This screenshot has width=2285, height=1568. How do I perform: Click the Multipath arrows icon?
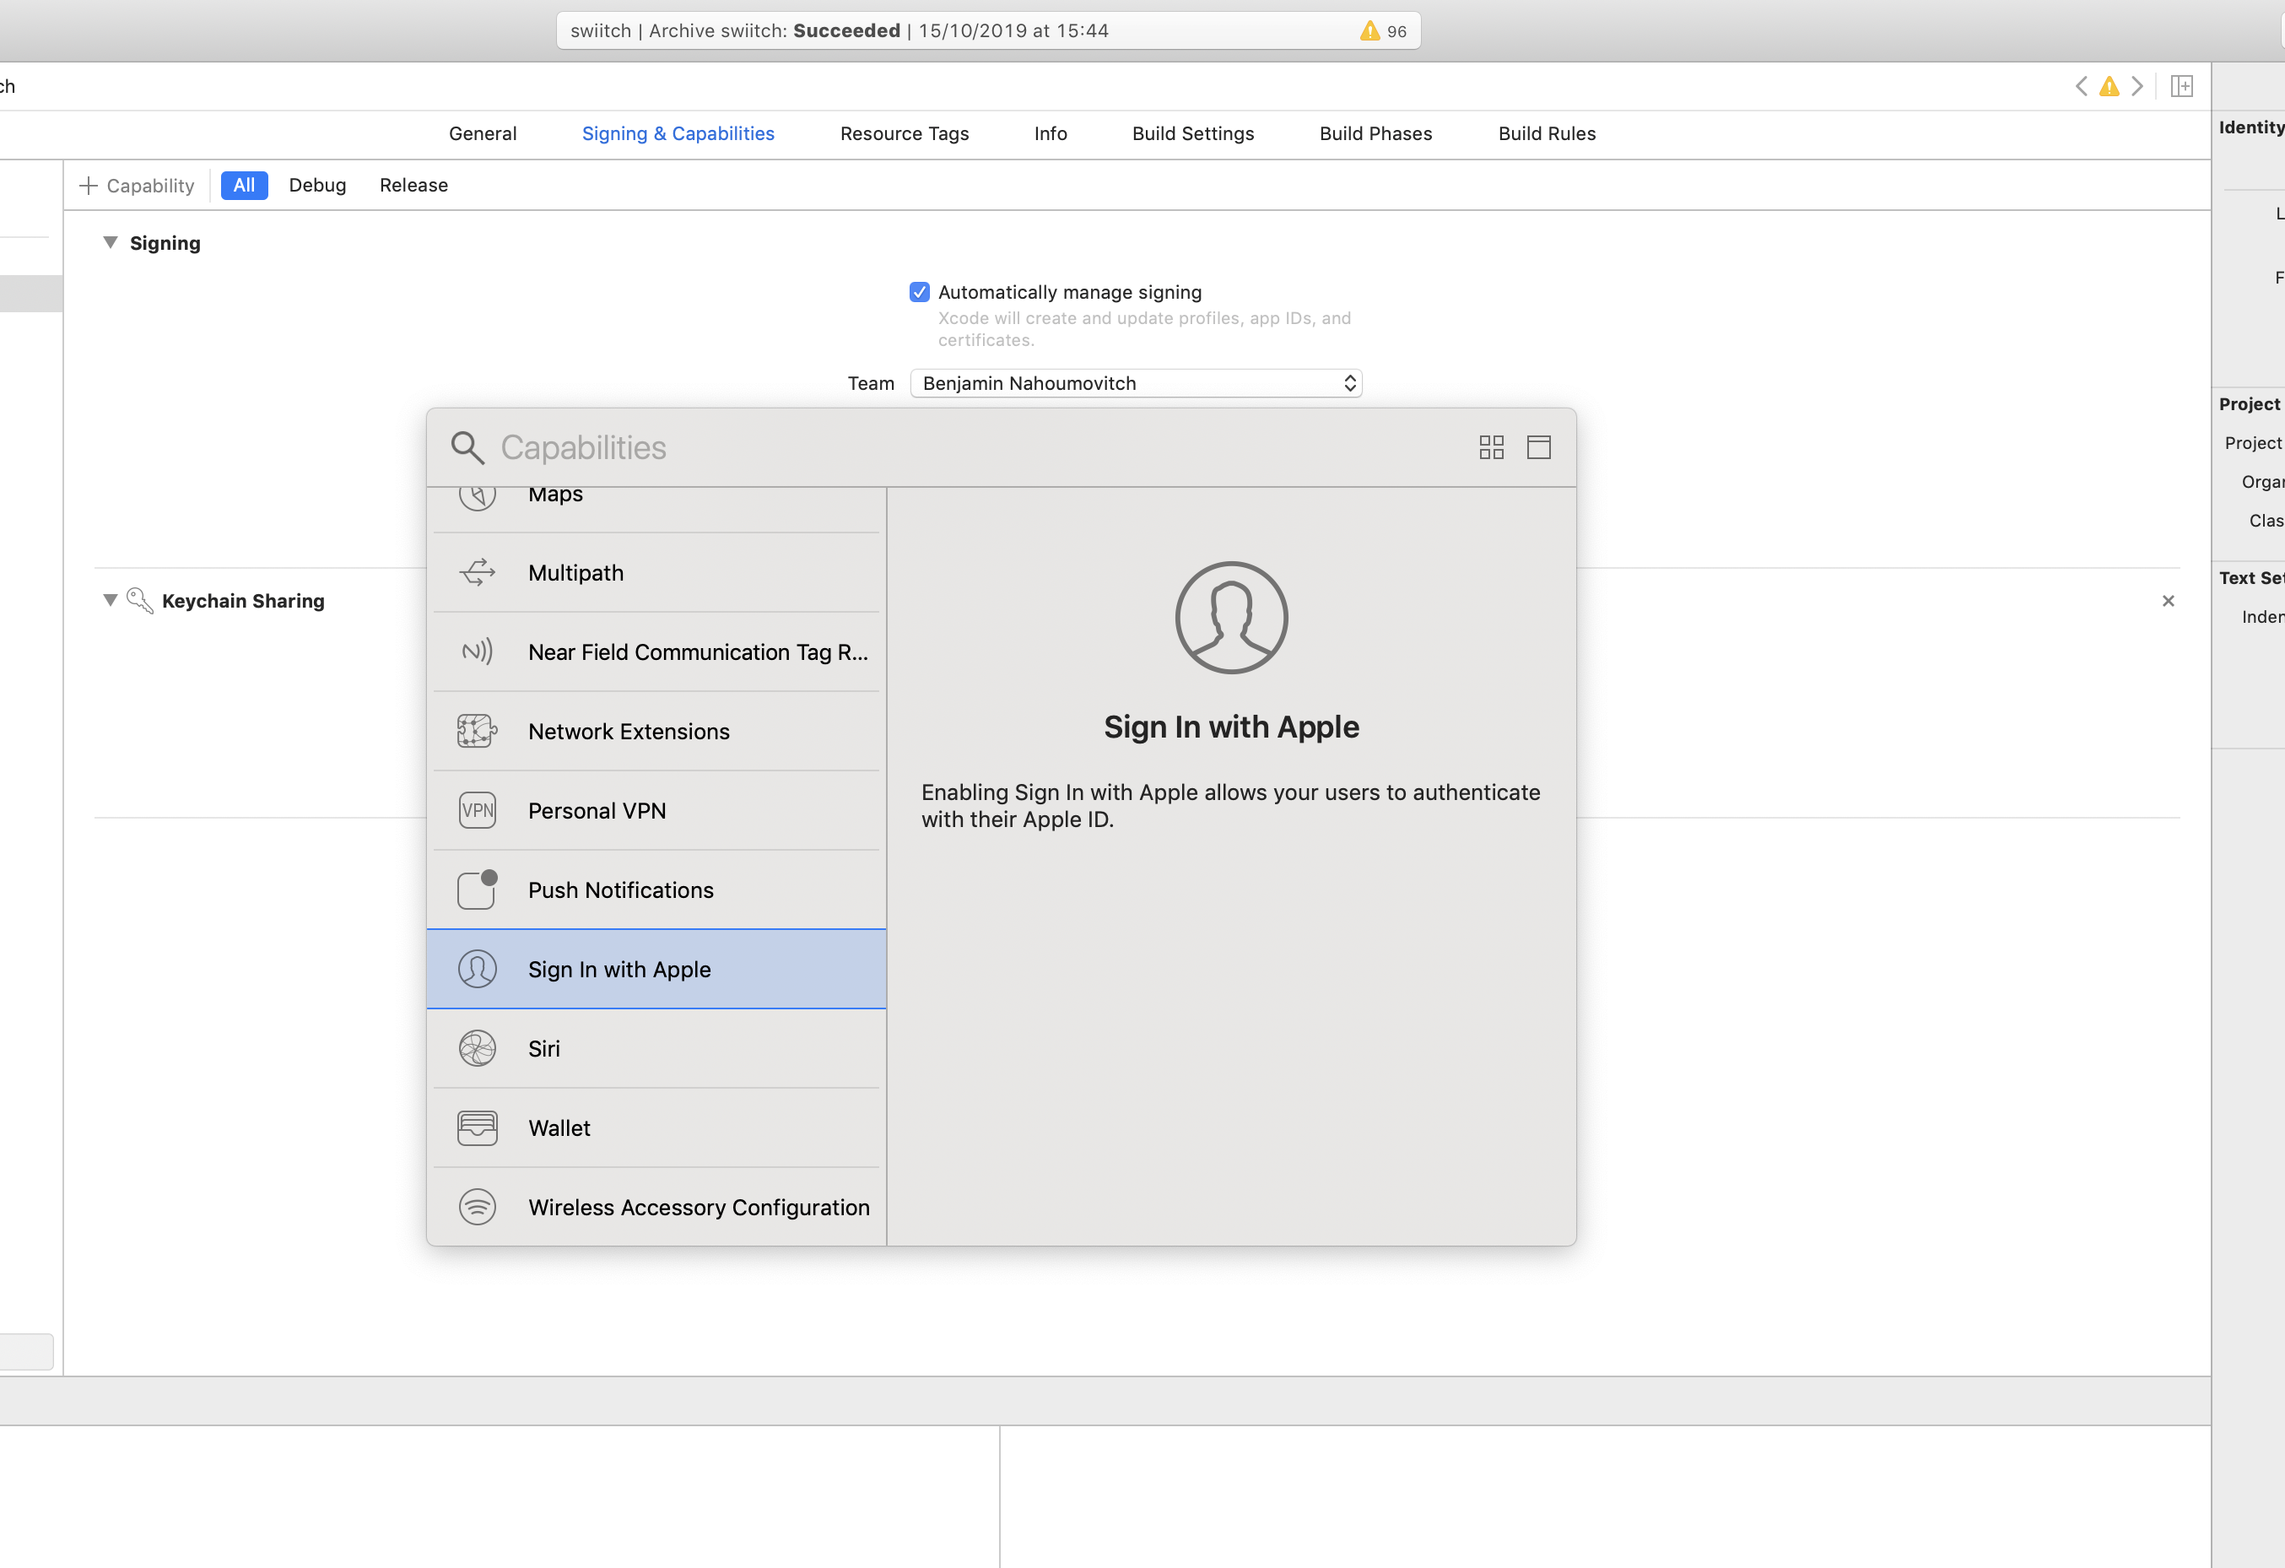477,572
